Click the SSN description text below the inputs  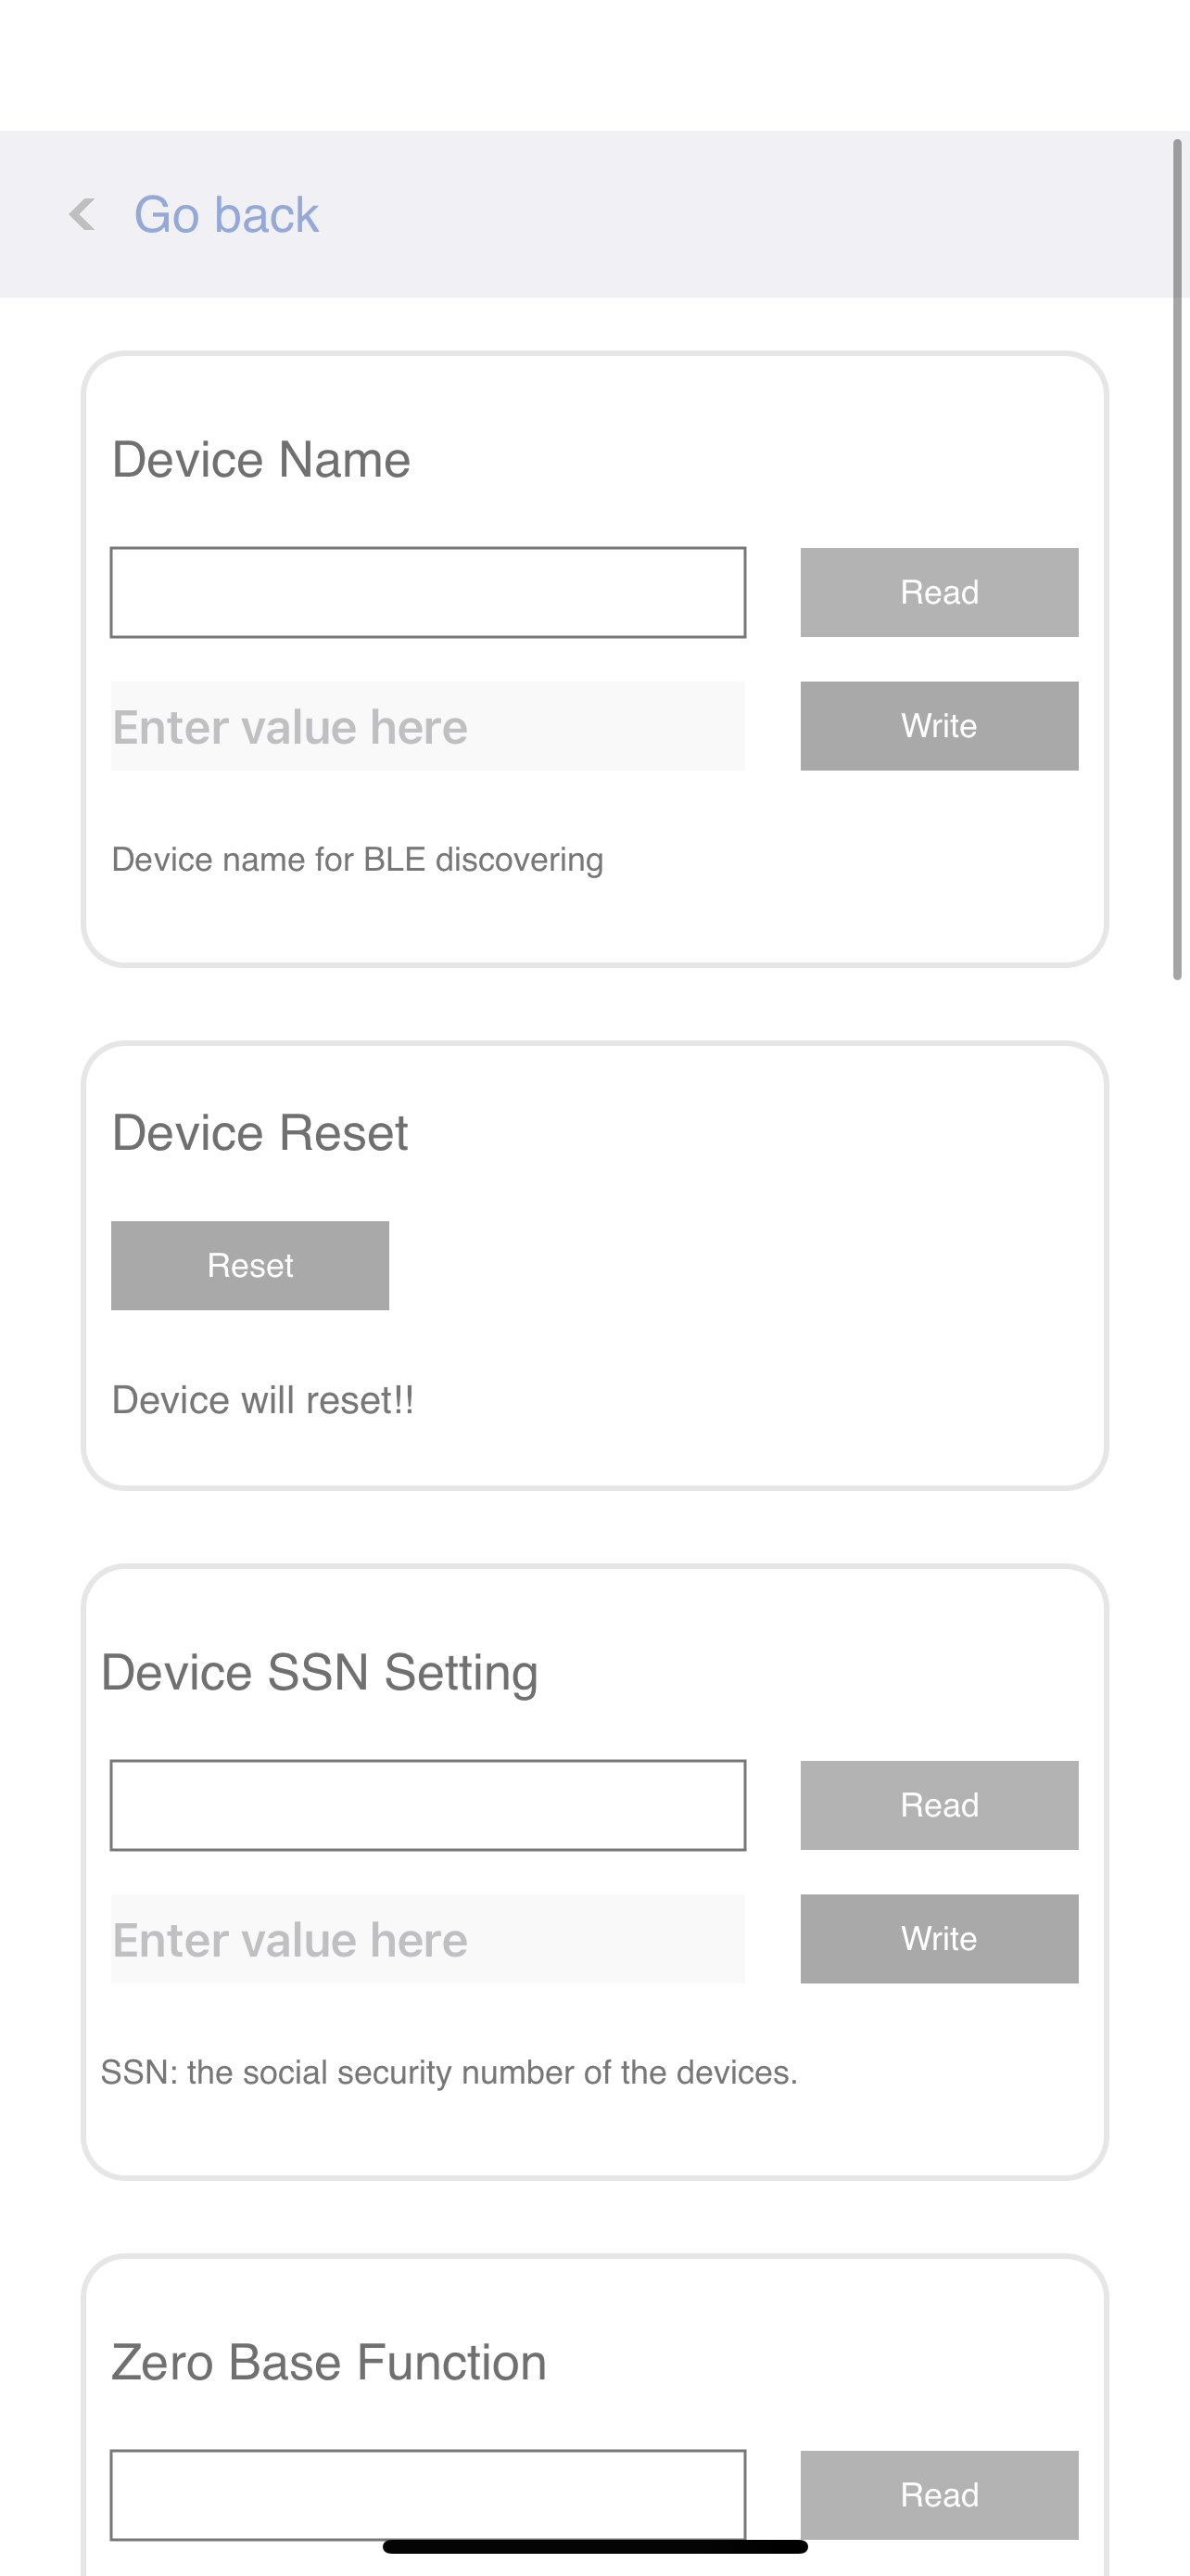(449, 2072)
